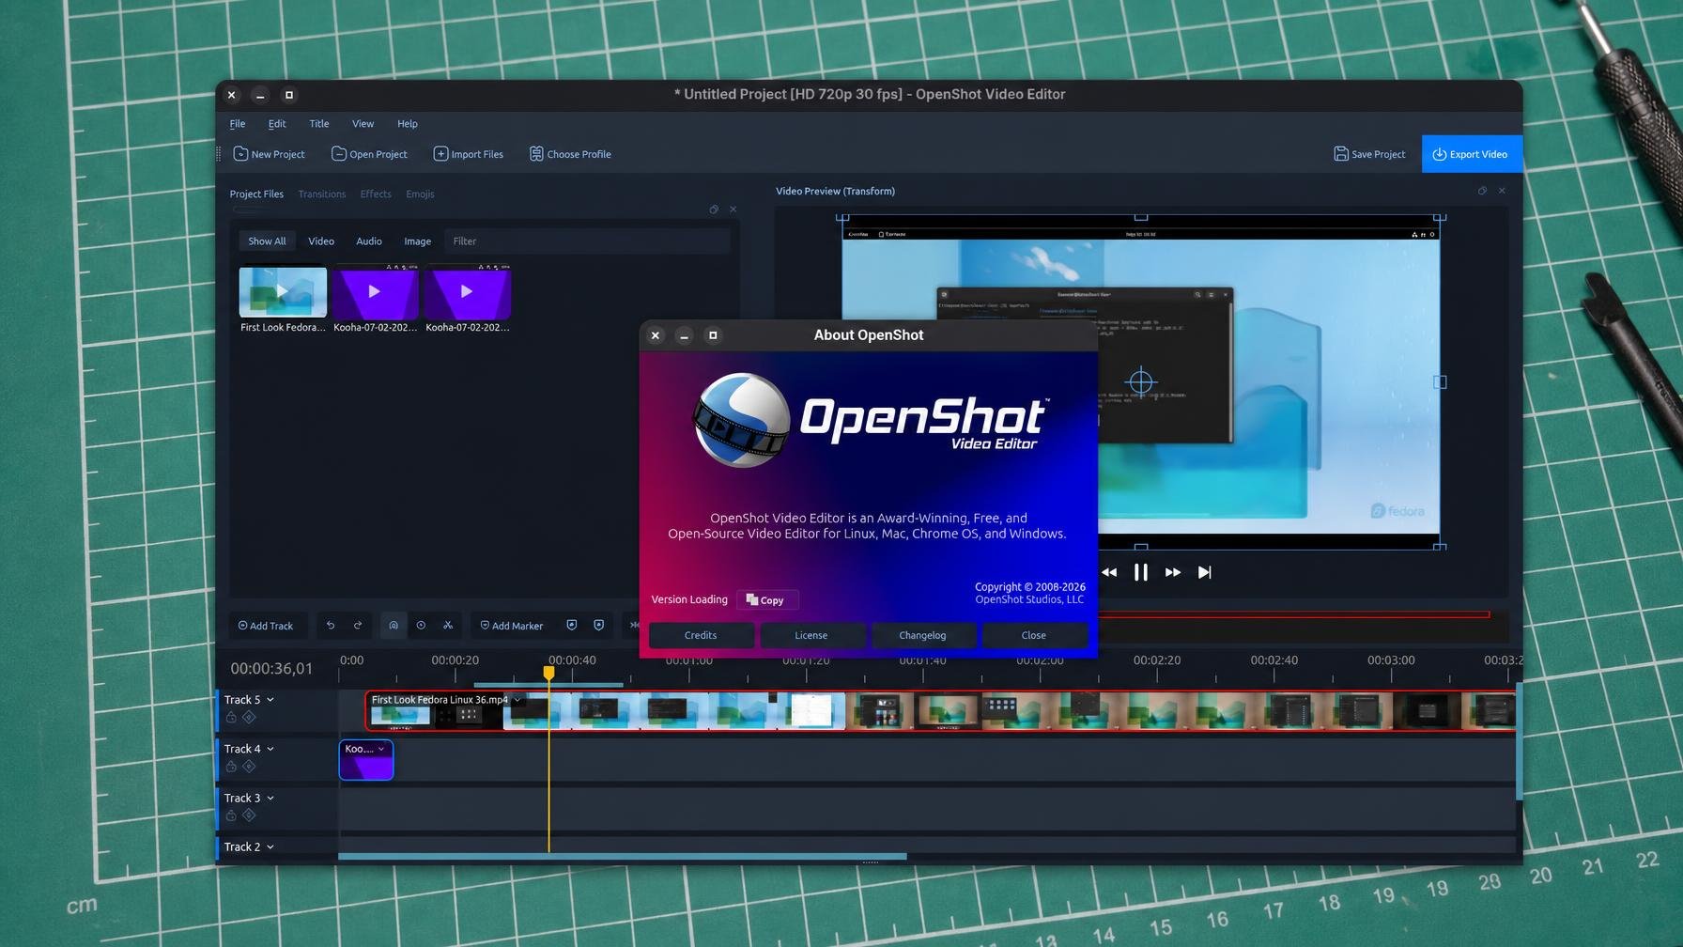The image size is (1683, 947).
Task: Open the Track 4 dropdown menu
Action: [x=270, y=749]
